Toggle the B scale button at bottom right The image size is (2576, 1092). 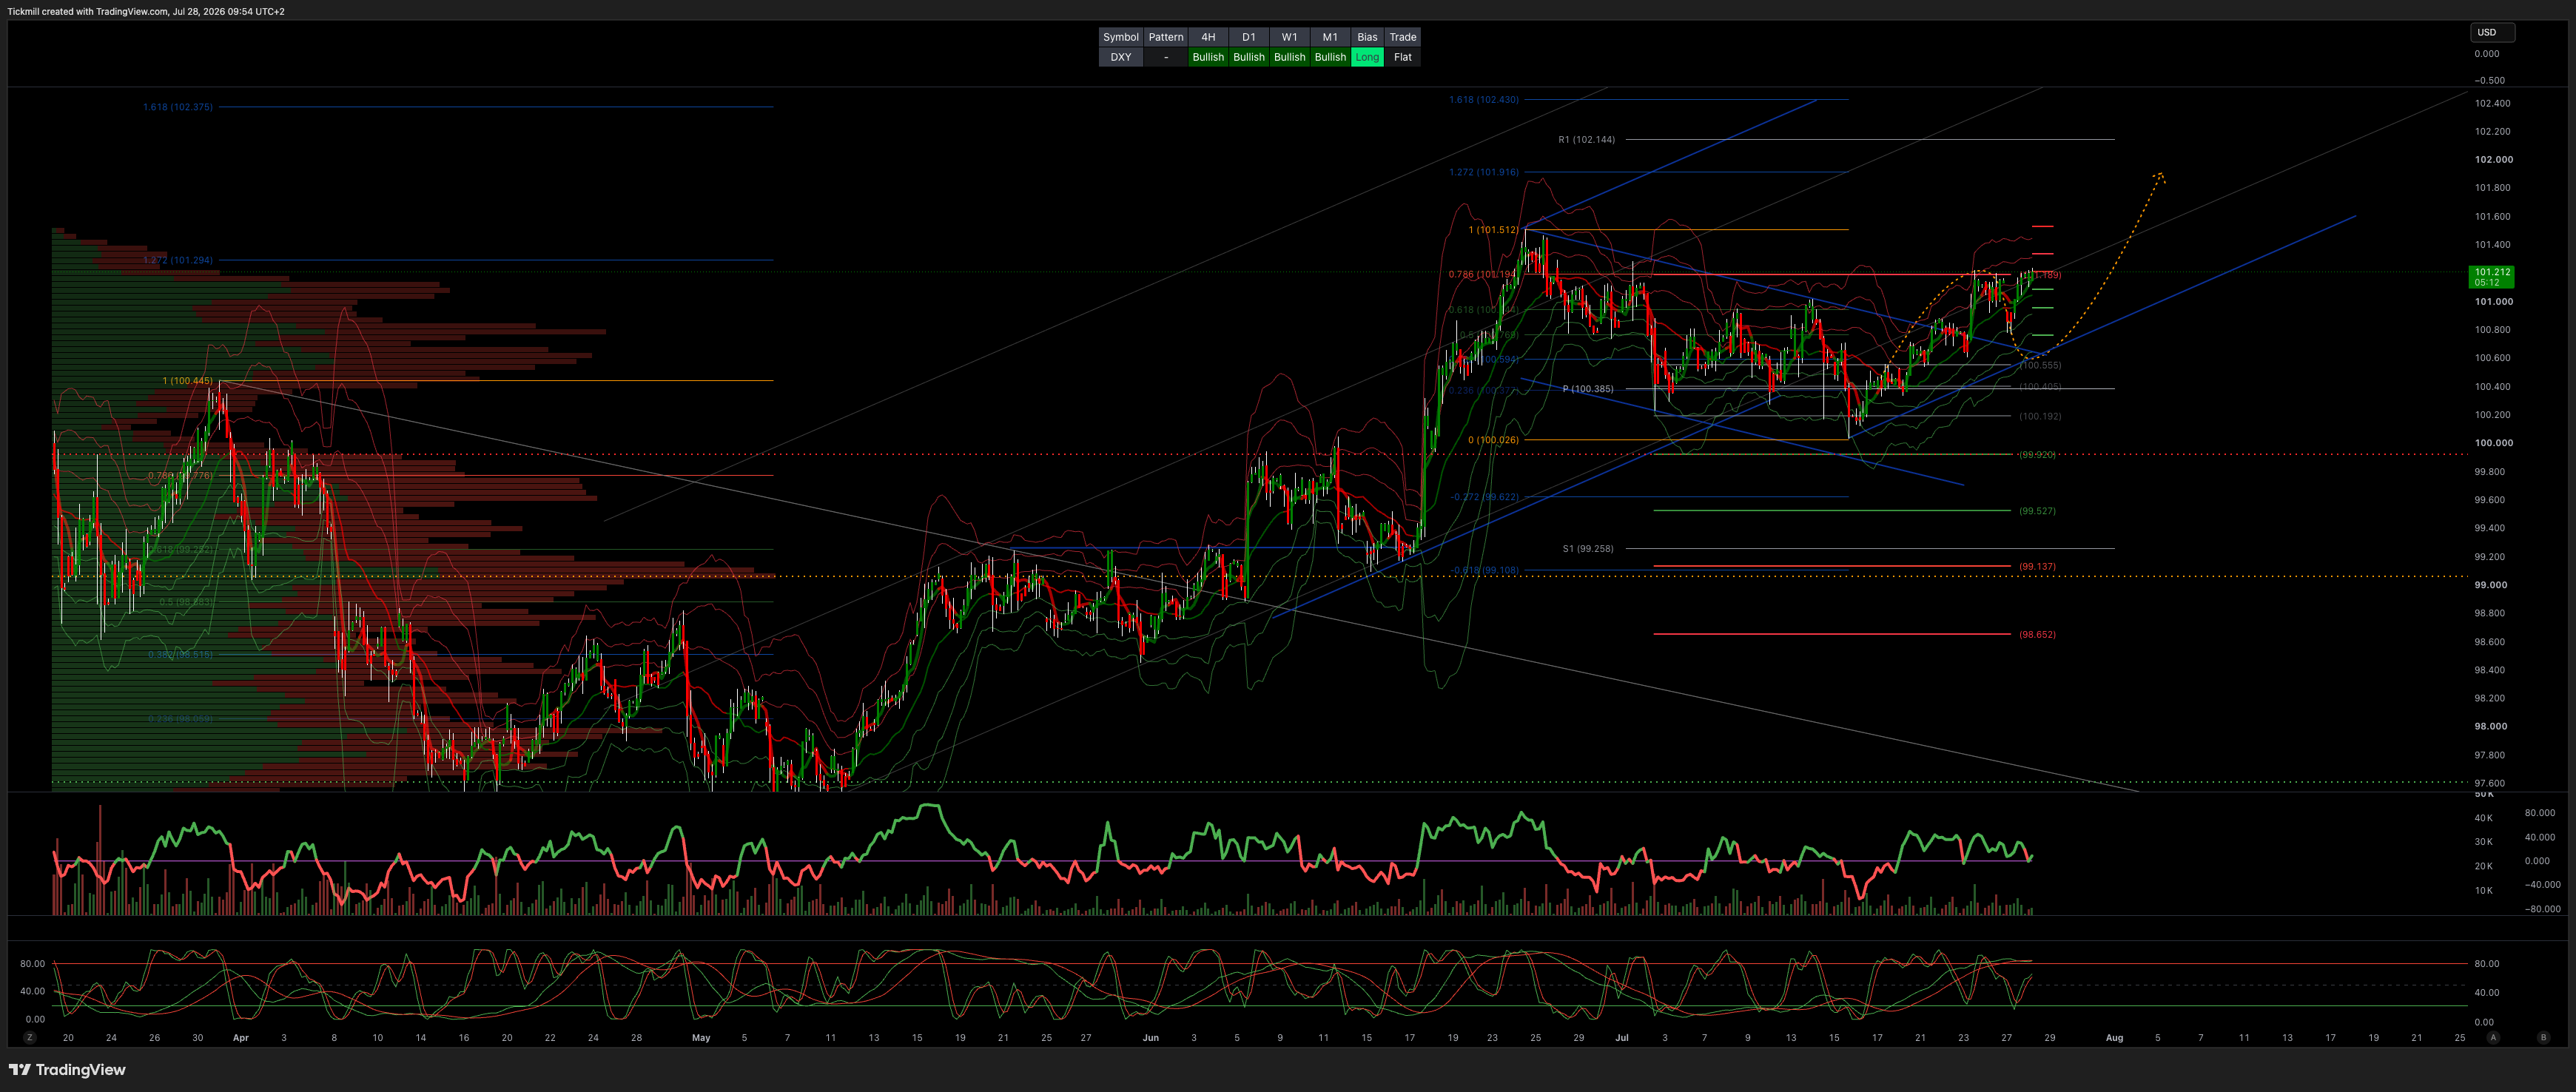pyautogui.click(x=2543, y=1038)
